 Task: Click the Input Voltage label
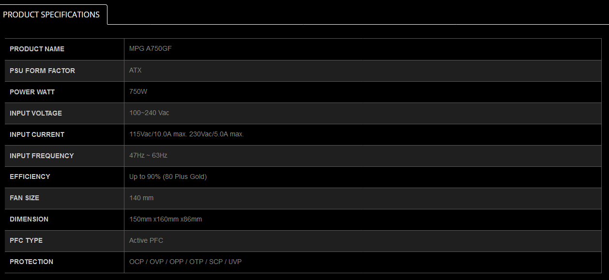(36, 113)
